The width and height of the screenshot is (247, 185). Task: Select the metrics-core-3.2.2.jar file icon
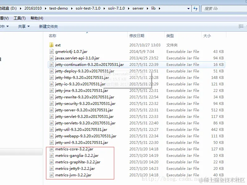(52, 149)
